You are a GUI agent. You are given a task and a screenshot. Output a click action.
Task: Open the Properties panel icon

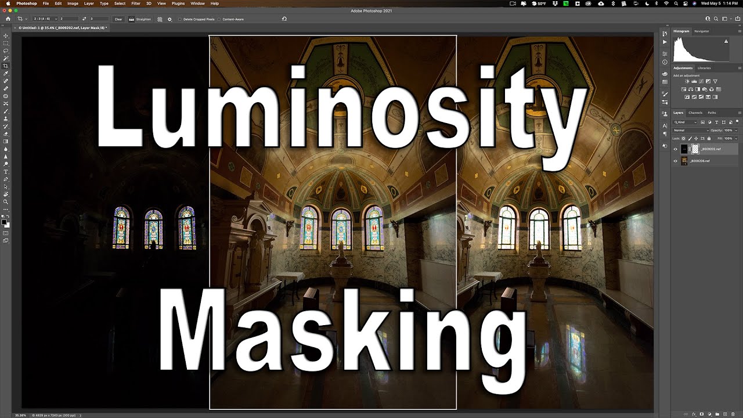(x=665, y=54)
